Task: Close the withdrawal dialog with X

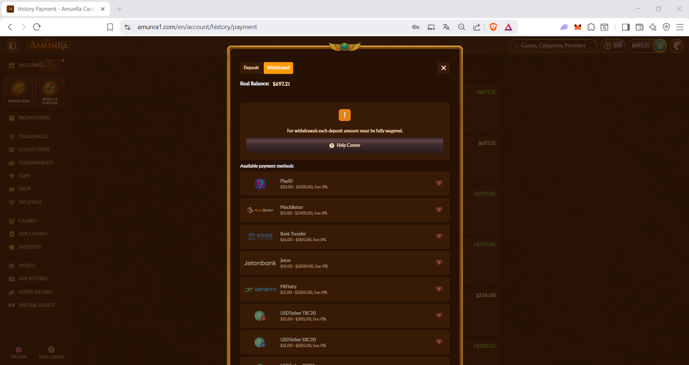Action: pyautogui.click(x=443, y=68)
